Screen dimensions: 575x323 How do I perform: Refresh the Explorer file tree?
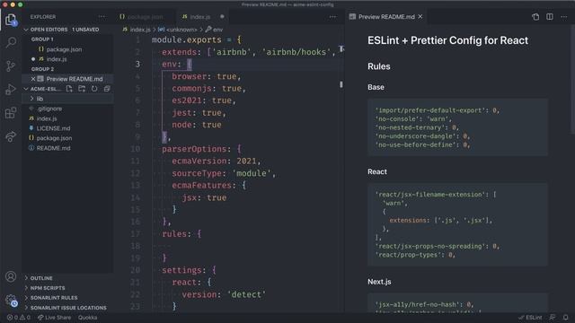(94, 89)
